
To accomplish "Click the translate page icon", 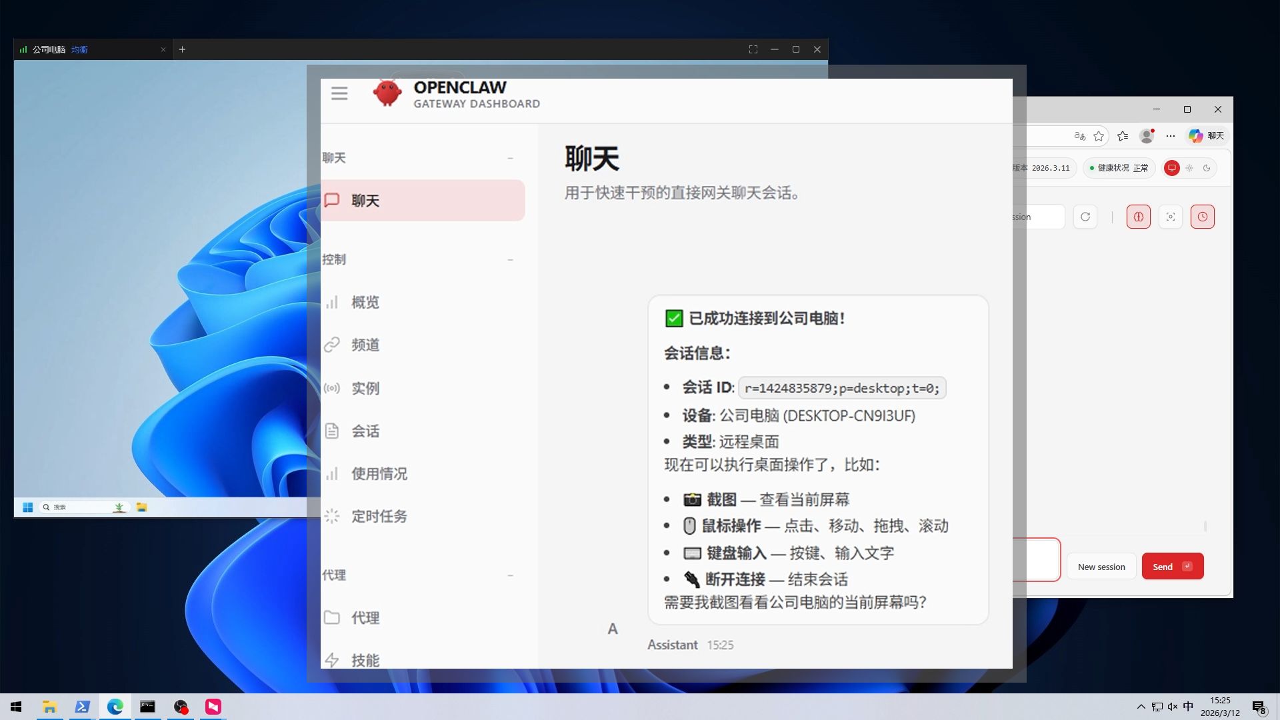I will [1079, 136].
